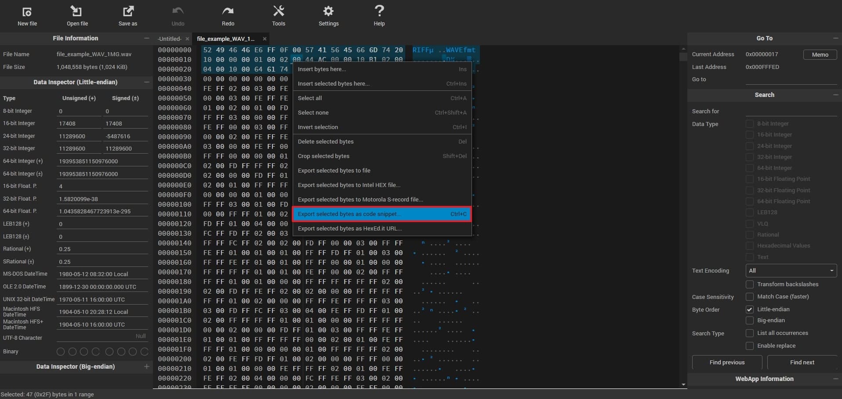This screenshot has width=842, height=399.
Task: Open the Text Encoding dropdown
Action: pos(791,270)
